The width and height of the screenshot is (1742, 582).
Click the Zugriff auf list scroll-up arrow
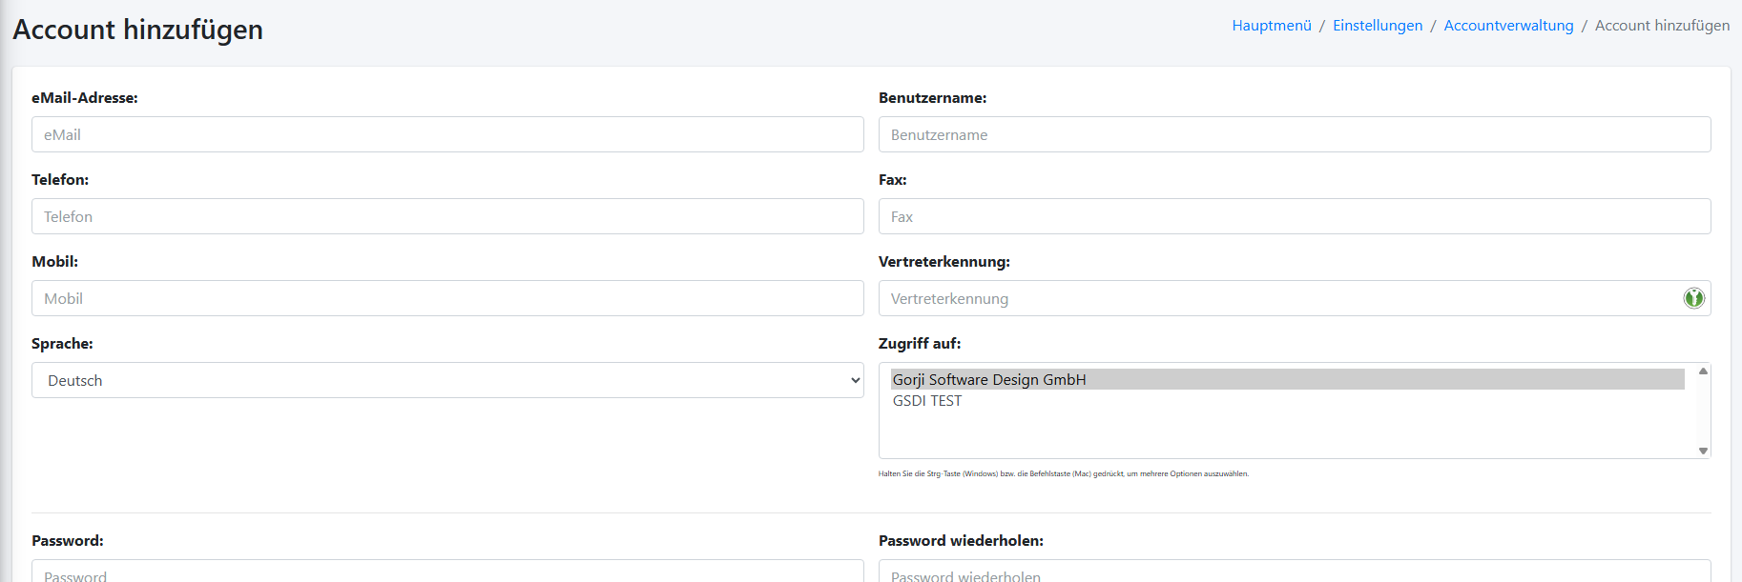click(x=1703, y=371)
